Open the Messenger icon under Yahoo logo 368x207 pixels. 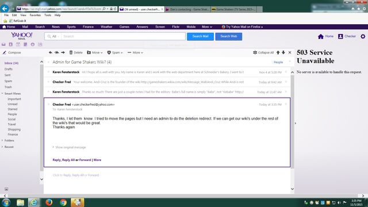click(x=33, y=44)
